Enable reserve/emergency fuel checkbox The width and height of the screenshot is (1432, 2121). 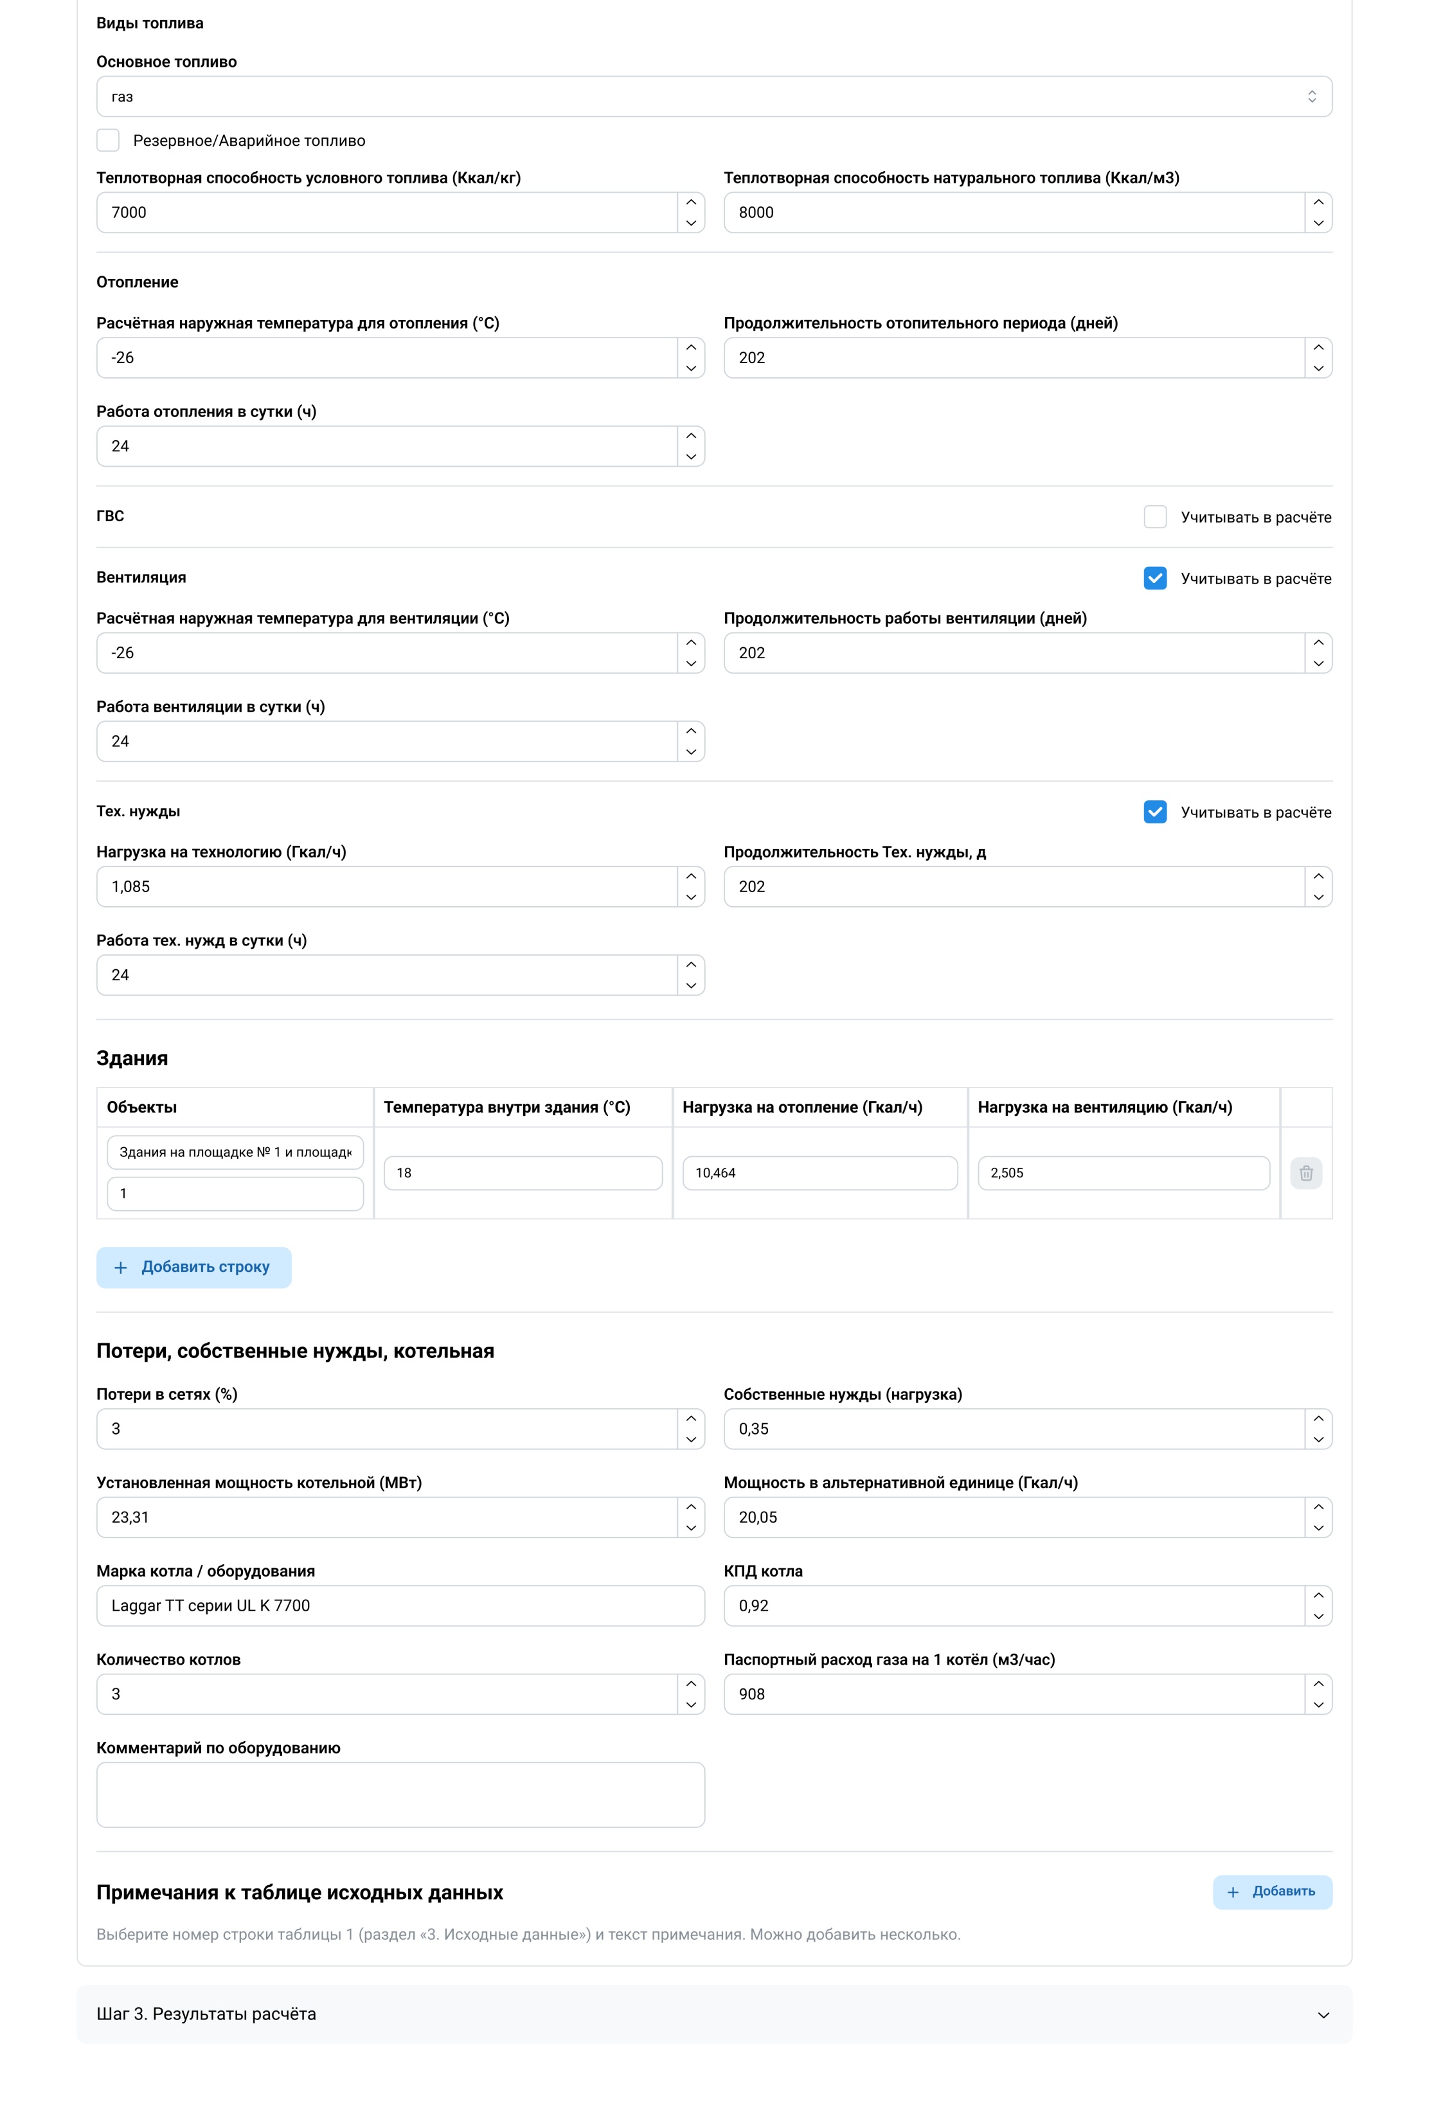click(108, 141)
